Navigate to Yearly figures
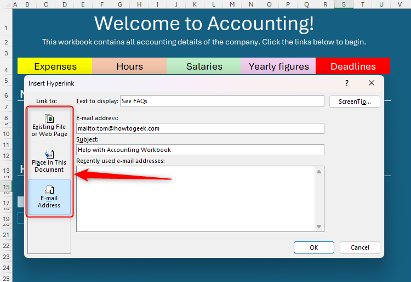The height and width of the screenshot is (282, 411). click(x=278, y=66)
